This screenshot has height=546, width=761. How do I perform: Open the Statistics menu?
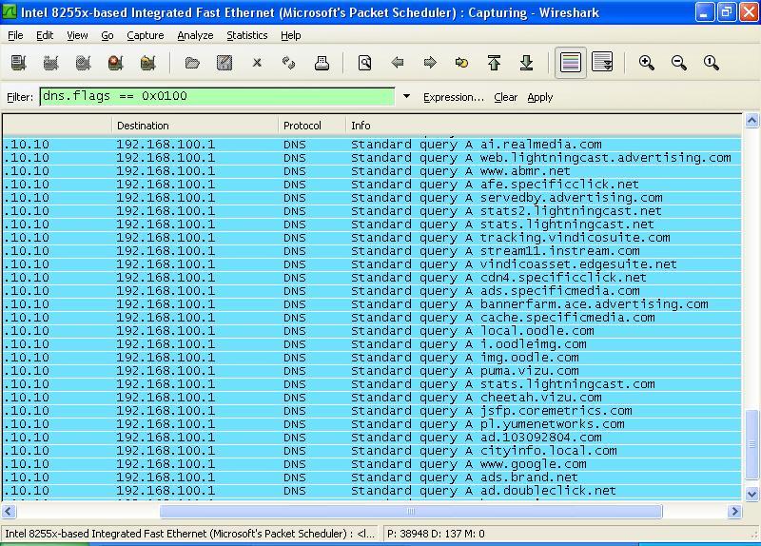[247, 35]
